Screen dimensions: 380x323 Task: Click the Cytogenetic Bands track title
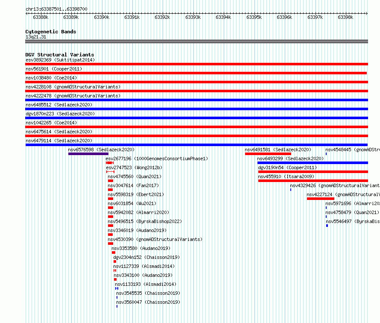[x=51, y=32]
